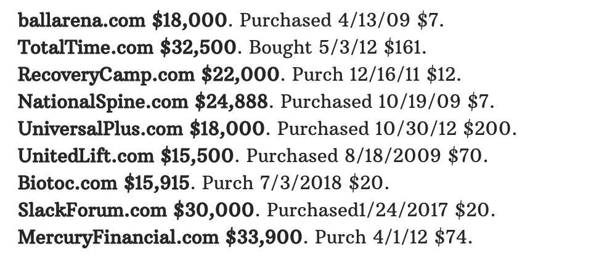Click the ballarena.com domain name
This screenshot has height=265, width=599.
tap(82, 20)
